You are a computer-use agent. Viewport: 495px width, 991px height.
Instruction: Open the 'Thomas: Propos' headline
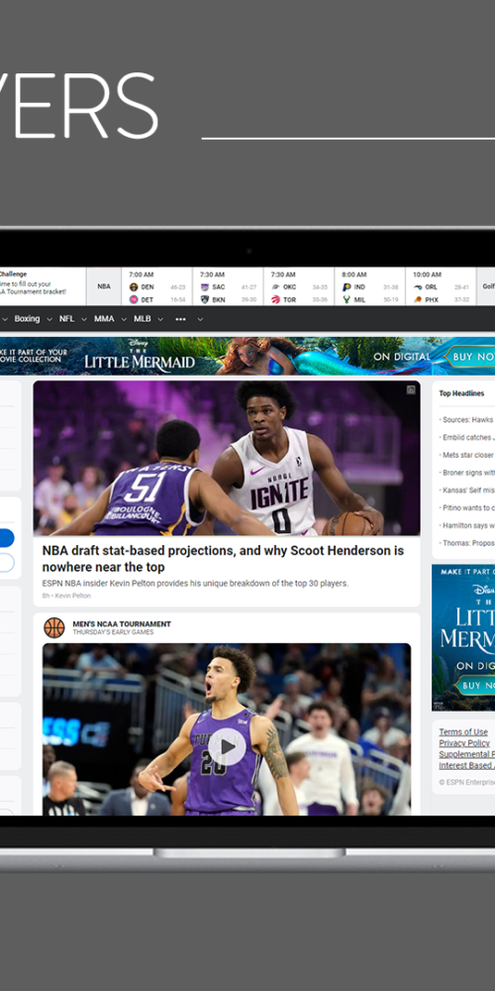(467, 543)
